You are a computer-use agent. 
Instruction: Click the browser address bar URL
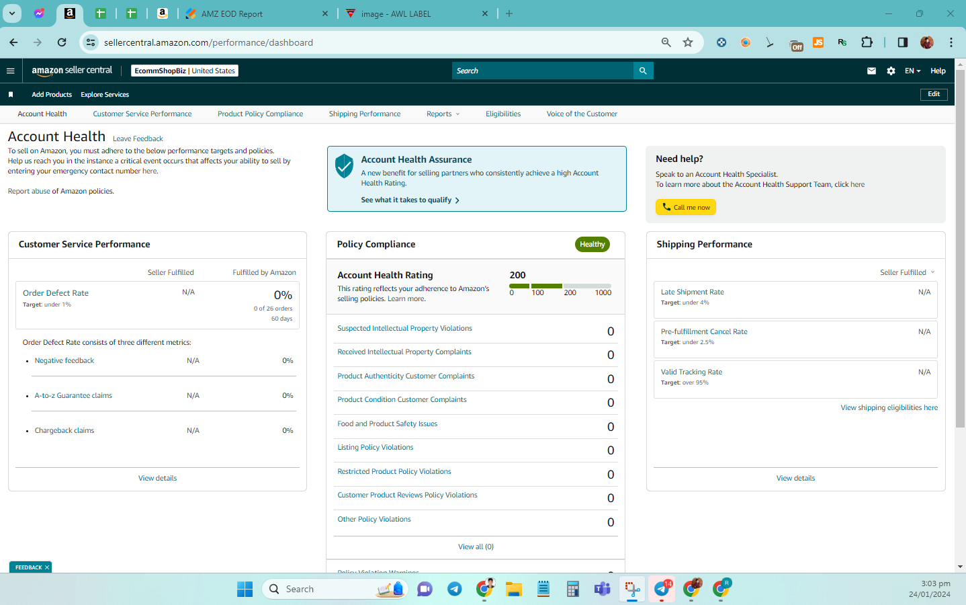[208, 42]
